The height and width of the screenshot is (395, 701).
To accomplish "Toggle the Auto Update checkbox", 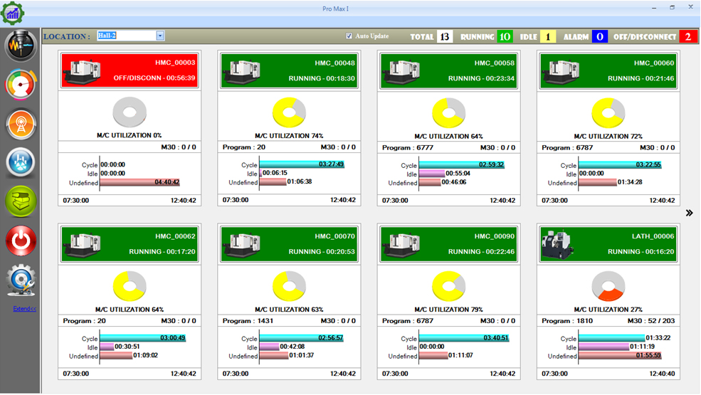I will point(349,36).
